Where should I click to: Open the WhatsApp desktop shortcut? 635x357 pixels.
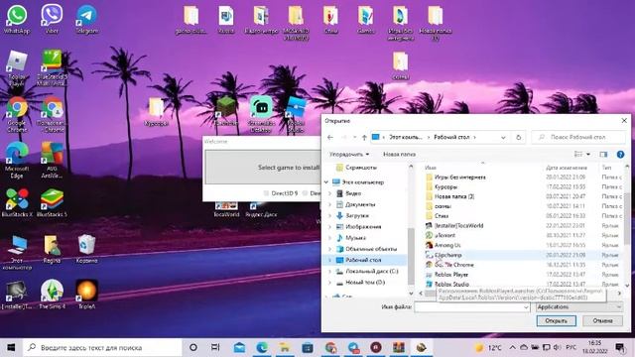point(17,20)
